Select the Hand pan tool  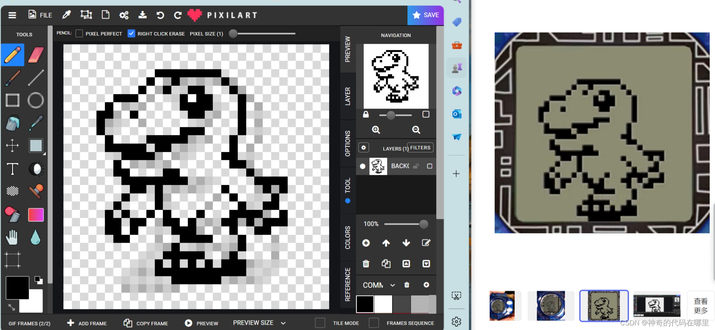click(x=12, y=237)
